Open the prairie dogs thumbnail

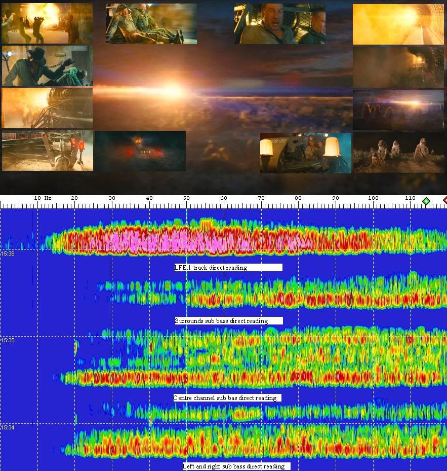click(398, 153)
